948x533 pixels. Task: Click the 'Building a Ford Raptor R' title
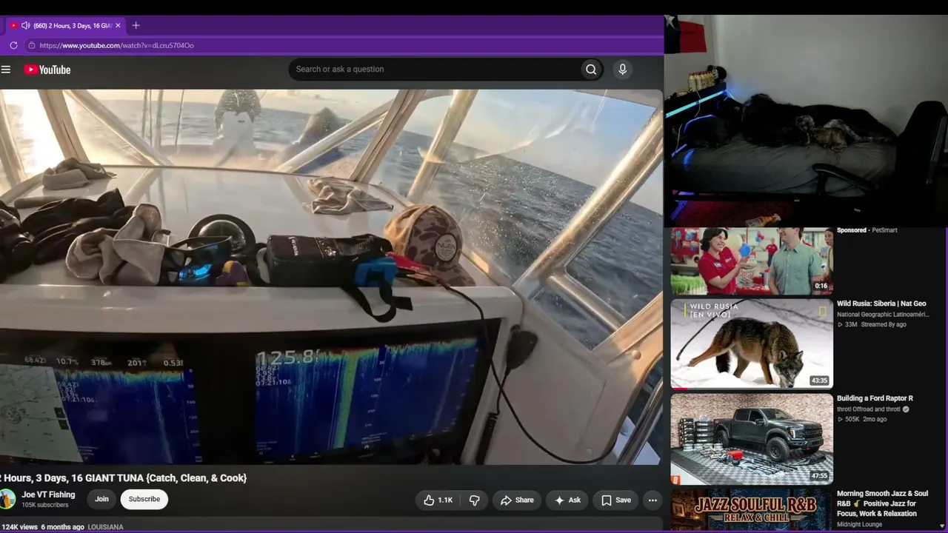(x=875, y=398)
